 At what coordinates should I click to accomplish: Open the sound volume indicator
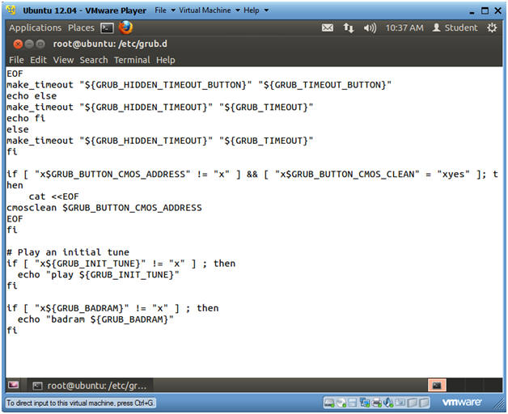(370, 28)
